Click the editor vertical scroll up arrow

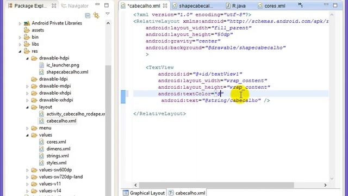click(x=332, y=15)
